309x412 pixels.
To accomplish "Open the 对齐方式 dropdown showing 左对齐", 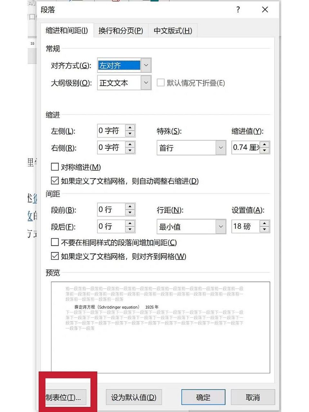I will [145, 65].
